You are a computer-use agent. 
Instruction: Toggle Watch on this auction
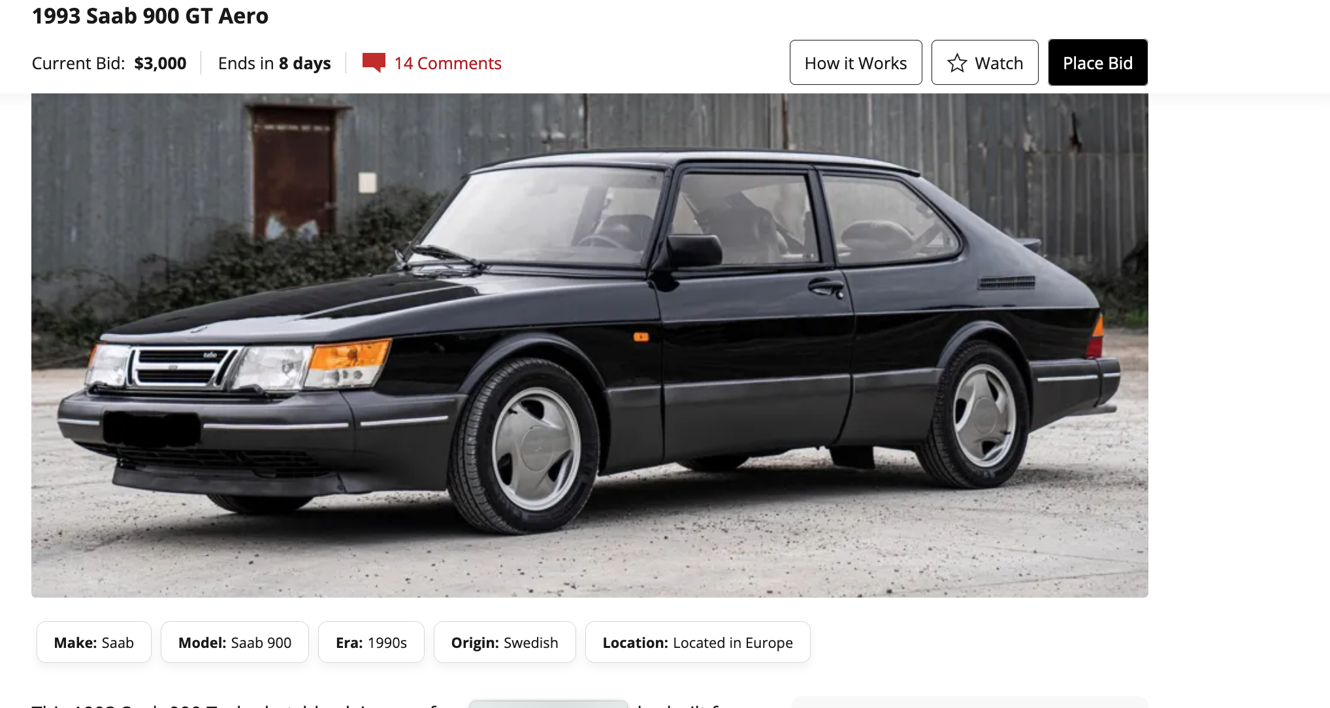984,63
